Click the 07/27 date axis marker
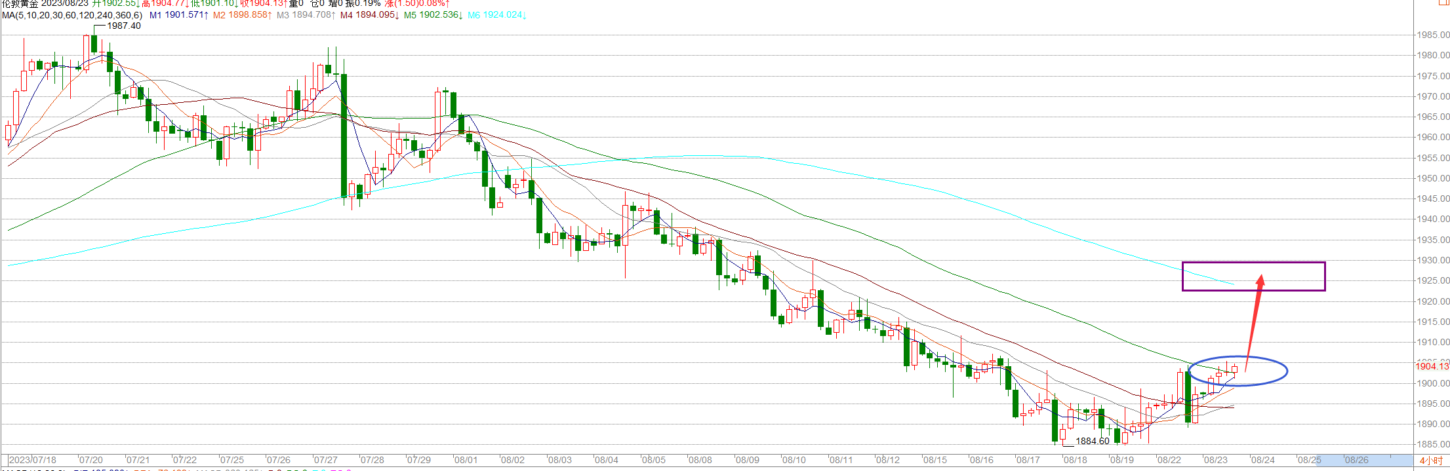Screen dimensions: 1450x471 pos(325,460)
